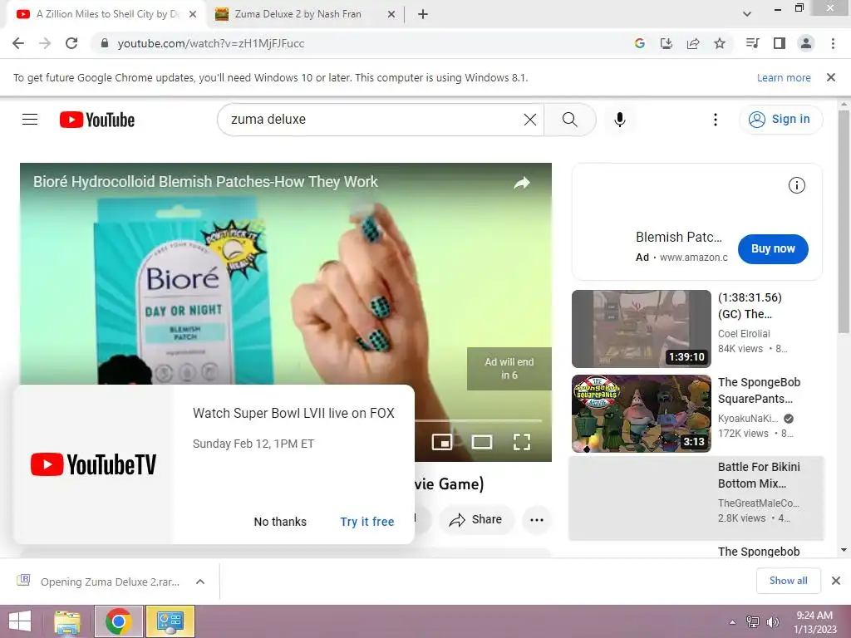Click Buy now on Blemish Patches ad
This screenshot has height=638, width=851.
pyautogui.click(x=773, y=249)
